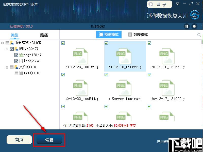Uncheck file 20-12-17_134029 checkbox
203x152 pixels.
pyautogui.click(x=149, y=75)
